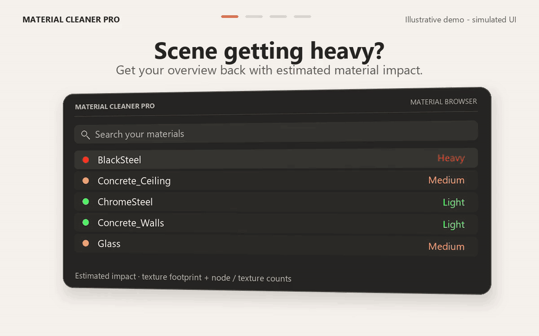539x336 pixels.
Task: Click the search magnifier icon
Action: click(x=85, y=135)
